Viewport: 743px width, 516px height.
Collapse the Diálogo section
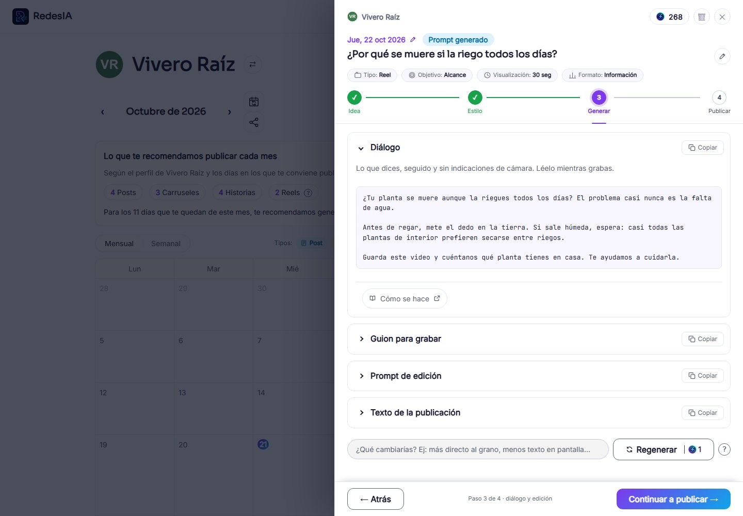pos(361,148)
